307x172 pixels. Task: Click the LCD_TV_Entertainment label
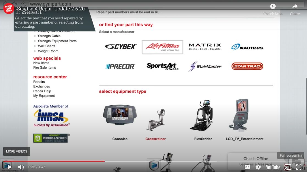click(x=245, y=139)
